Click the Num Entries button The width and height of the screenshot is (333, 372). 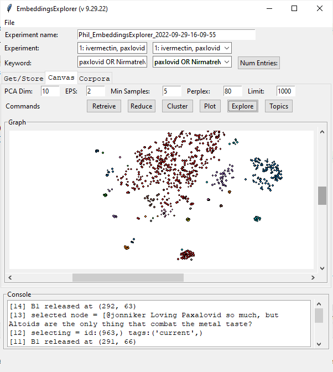coord(259,63)
